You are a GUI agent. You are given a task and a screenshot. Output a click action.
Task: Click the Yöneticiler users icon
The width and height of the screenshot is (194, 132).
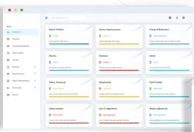(8, 88)
